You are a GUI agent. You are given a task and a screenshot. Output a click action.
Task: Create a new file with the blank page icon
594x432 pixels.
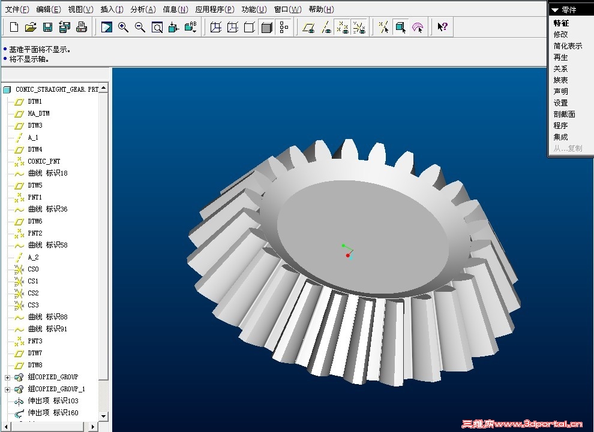[x=14, y=27]
